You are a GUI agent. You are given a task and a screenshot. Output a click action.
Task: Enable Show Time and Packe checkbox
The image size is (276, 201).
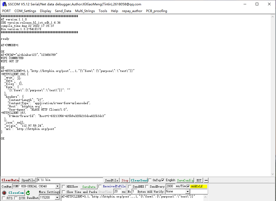pos(64,192)
